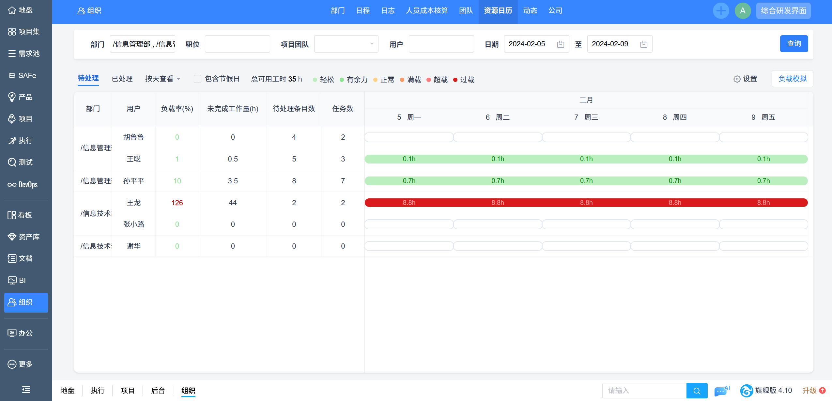
Task: Collapse the sidebar with bottom menu icon
Action: pyautogui.click(x=26, y=389)
